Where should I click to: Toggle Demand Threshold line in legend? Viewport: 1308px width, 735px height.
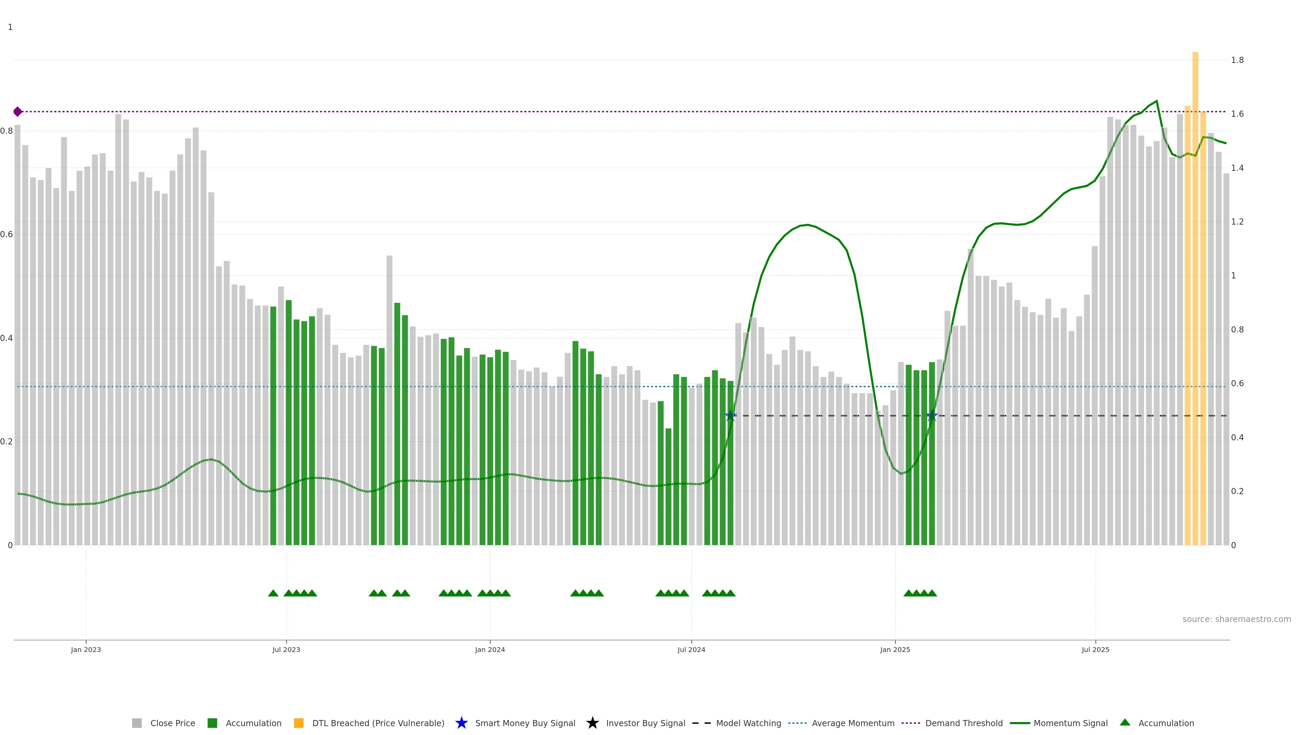pos(964,723)
